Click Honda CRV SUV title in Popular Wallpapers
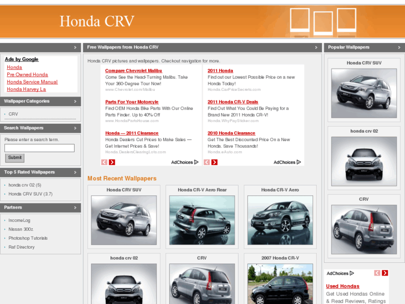The width and height of the screenshot is (405, 304). point(364,63)
